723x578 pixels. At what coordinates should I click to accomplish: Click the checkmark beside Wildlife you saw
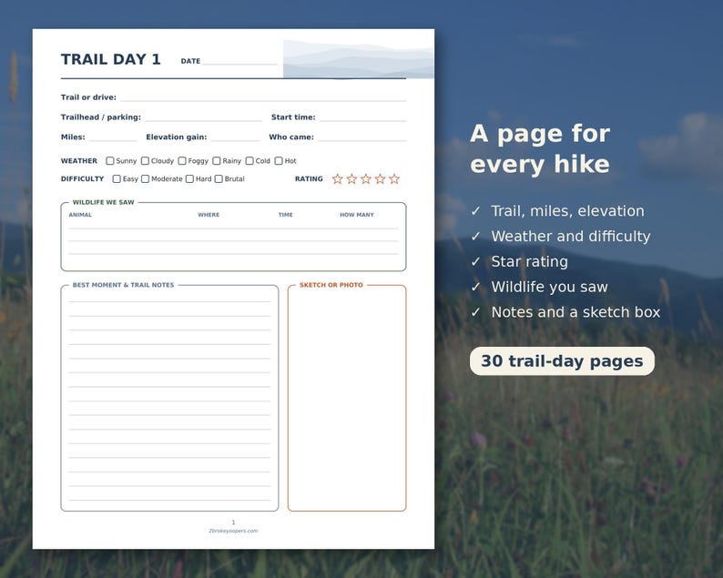[476, 287]
